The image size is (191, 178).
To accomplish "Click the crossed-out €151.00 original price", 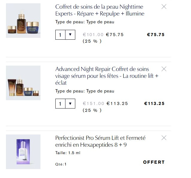I will (93, 103).
